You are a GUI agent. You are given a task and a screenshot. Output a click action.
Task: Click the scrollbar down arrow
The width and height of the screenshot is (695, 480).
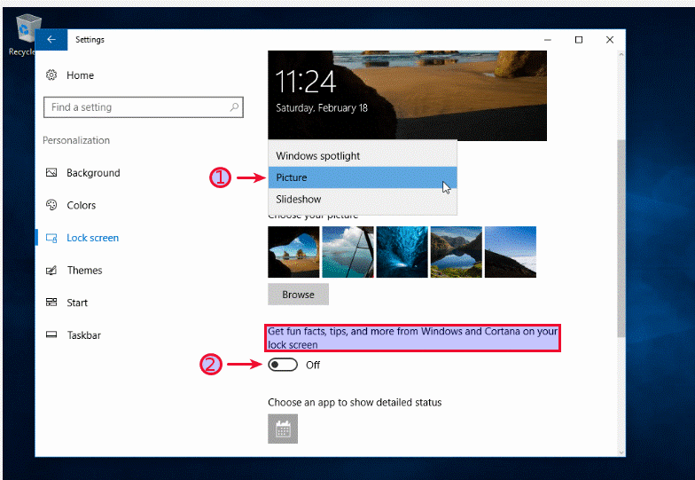pyautogui.click(x=621, y=452)
